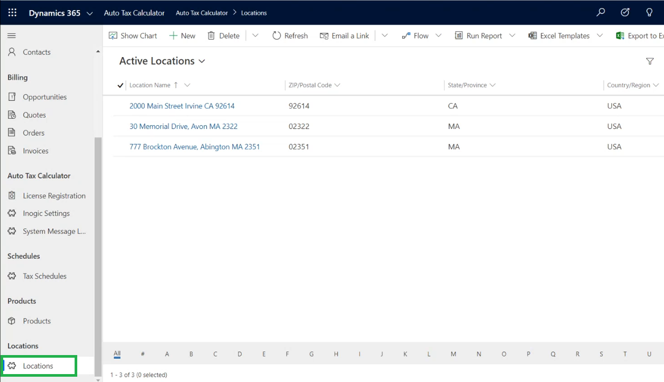Open the task flow checkmark icon
664x382 pixels.
[x=625, y=12]
